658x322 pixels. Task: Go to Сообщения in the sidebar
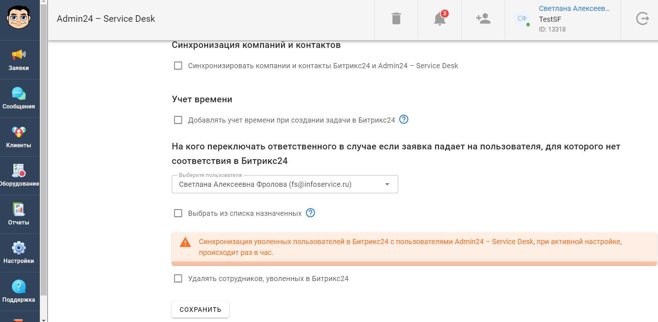19,99
